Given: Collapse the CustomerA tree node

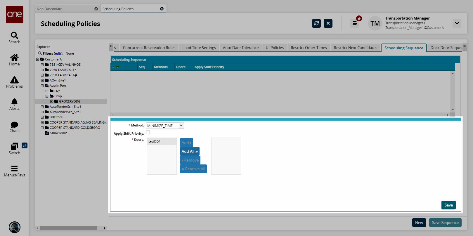Looking at the screenshot, I should click(x=38, y=59).
